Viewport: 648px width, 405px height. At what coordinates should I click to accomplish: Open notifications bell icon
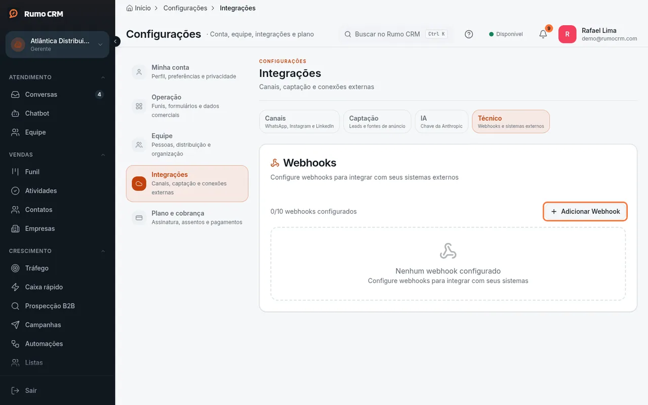[x=543, y=34]
